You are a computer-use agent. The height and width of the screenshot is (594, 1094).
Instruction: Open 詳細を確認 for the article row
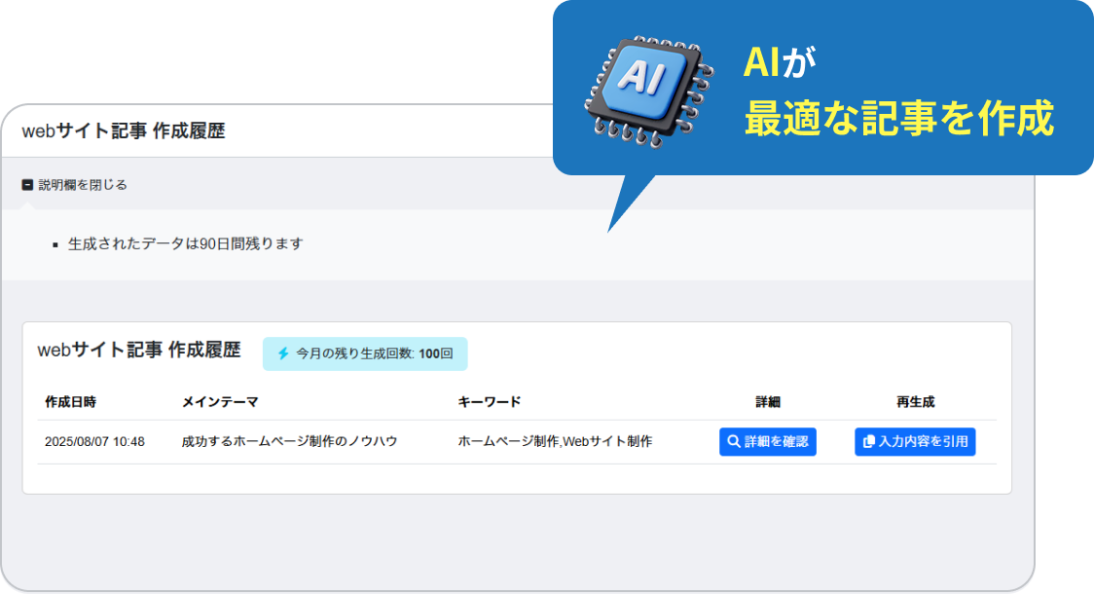click(x=768, y=441)
